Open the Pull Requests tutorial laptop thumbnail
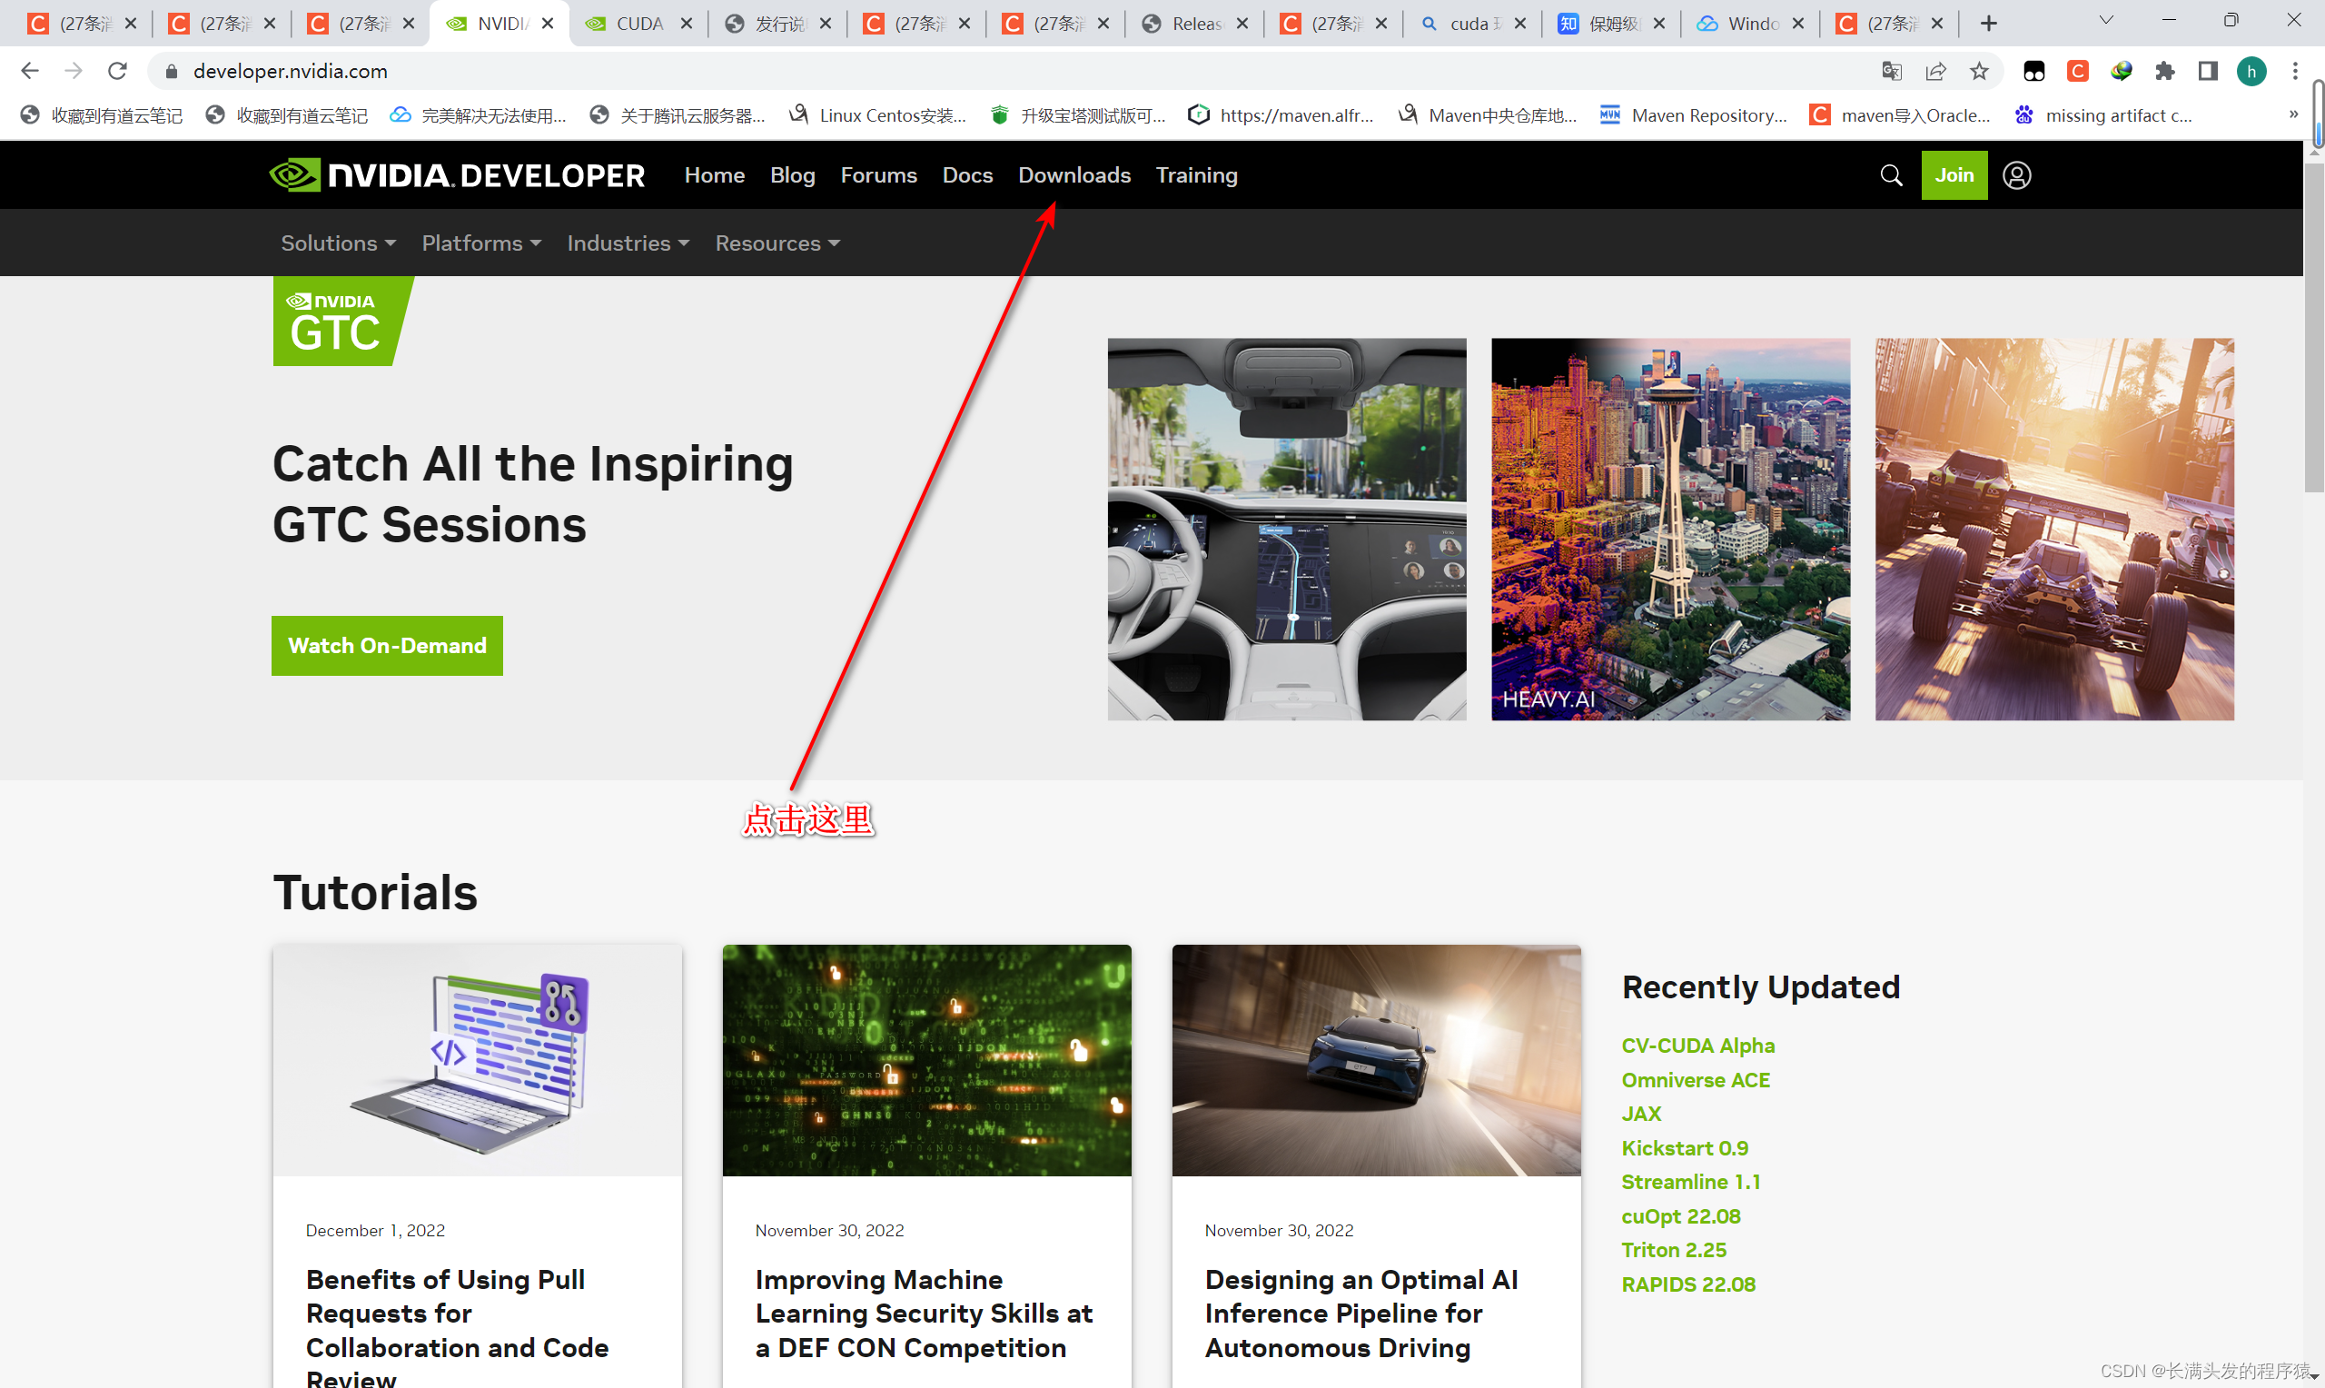This screenshot has height=1388, width=2325. (478, 1061)
